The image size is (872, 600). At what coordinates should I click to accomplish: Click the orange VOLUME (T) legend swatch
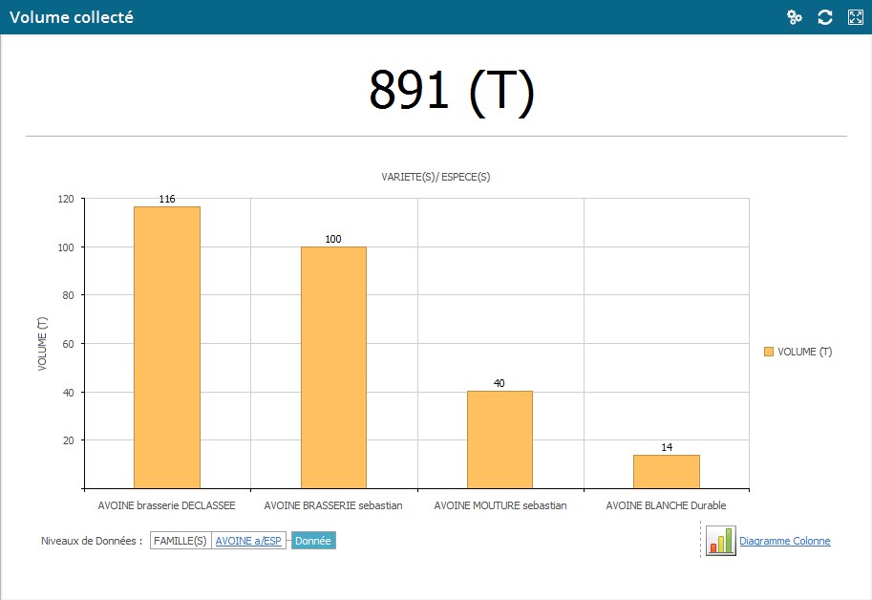point(769,352)
